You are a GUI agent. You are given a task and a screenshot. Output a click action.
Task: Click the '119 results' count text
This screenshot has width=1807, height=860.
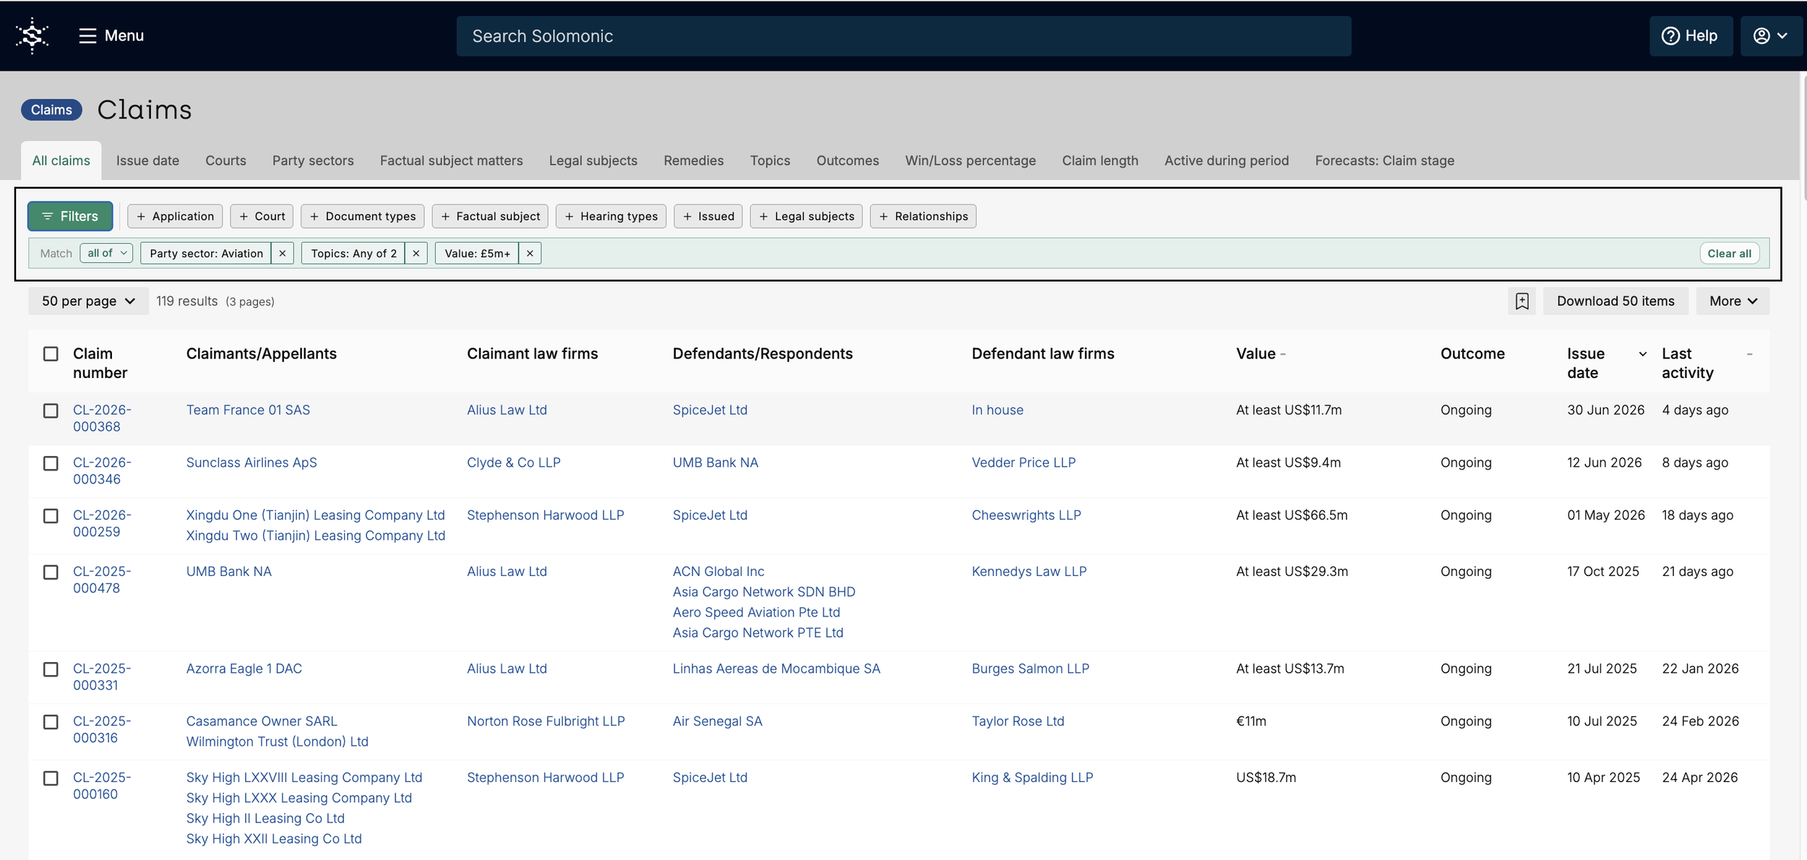186,301
